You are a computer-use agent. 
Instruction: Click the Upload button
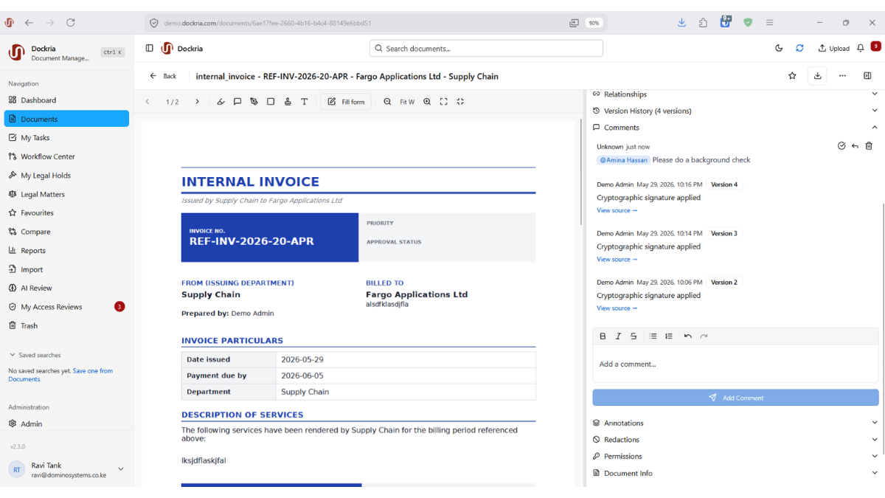point(833,48)
